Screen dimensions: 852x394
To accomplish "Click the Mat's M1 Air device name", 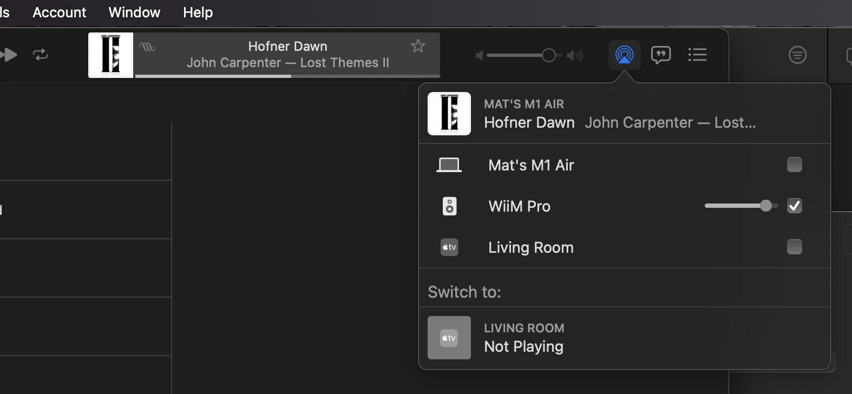I will 531,165.
